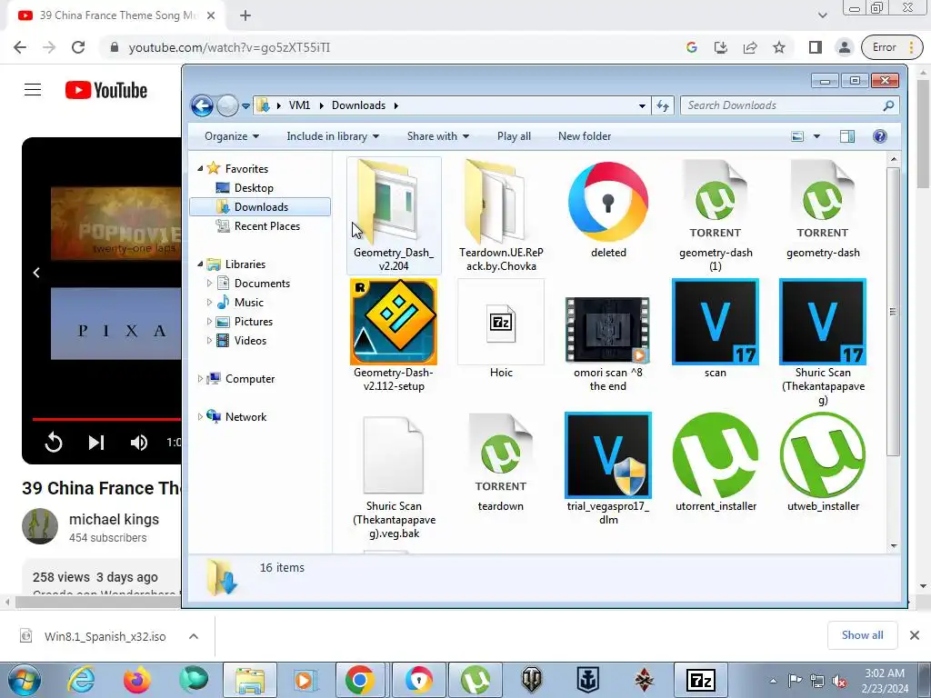
Task: Expand the Documents library
Action: pyautogui.click(x=209, y=284)
